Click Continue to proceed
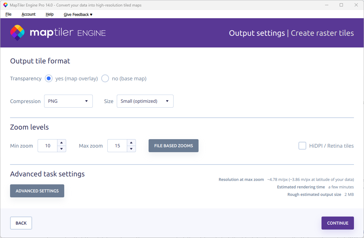This screenshot has width=364, height=238. coord(337,223)
